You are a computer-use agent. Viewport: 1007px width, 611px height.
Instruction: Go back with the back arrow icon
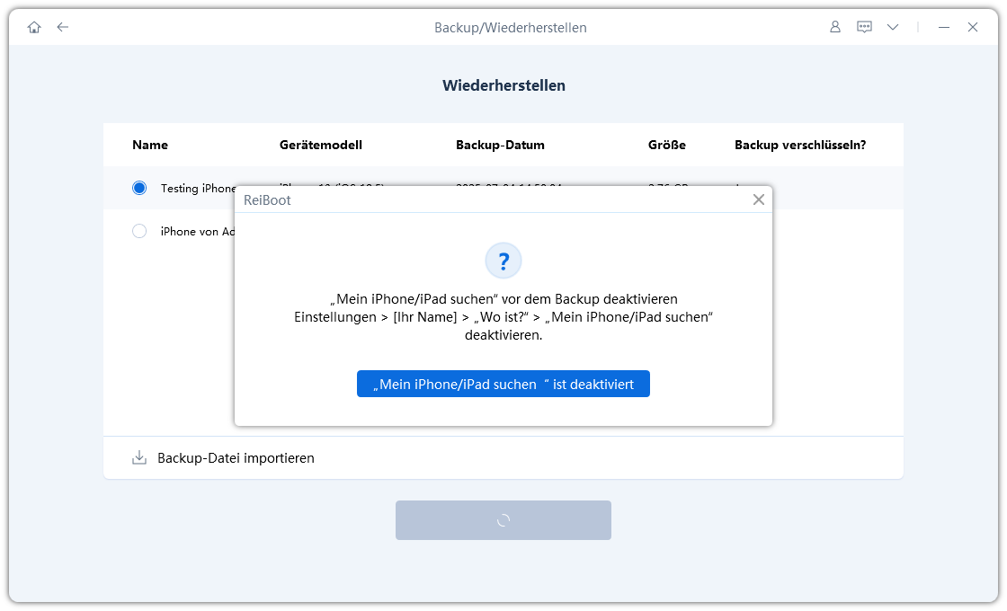(62, 27)
